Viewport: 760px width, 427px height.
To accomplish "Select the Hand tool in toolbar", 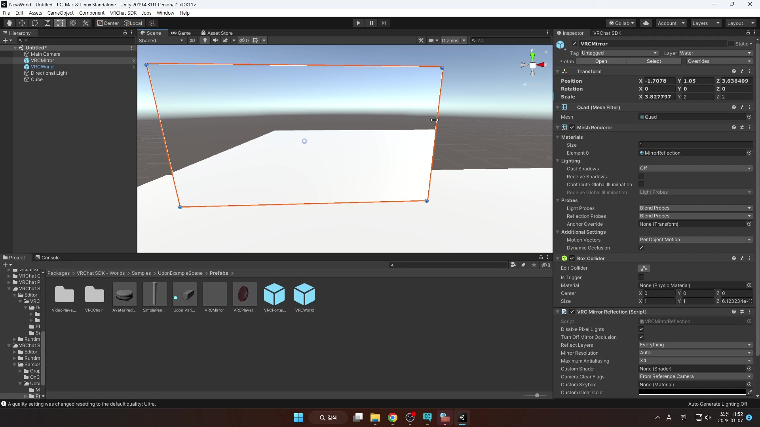I will (x=9, y=23).
